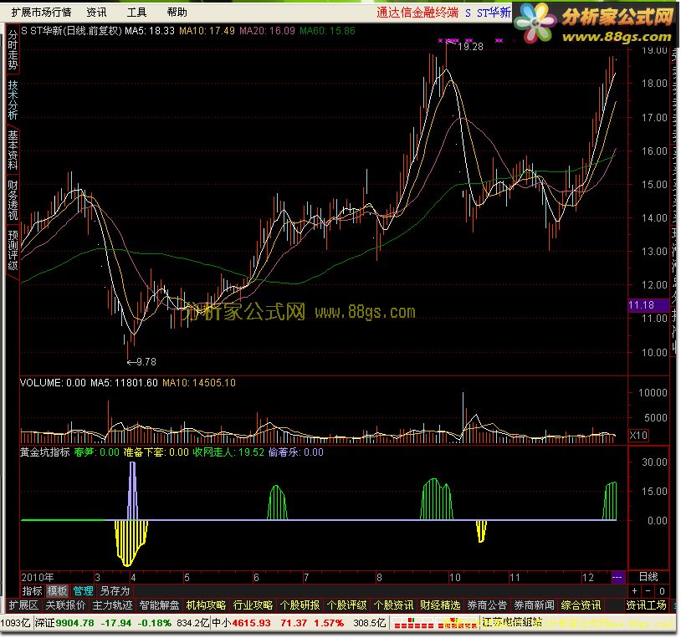Click the volume MA10: 14505.10 label
This screenshot has width=681, height=638.
pyautogui.click(x=199, y=383)
